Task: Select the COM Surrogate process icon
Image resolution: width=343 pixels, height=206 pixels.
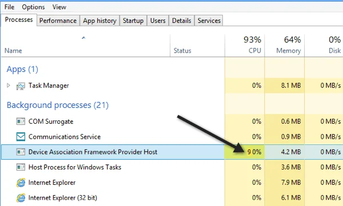Action: (21, 121)
